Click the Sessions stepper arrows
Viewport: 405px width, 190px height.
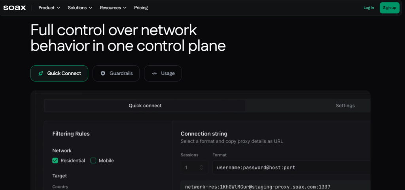pos(201,167)
